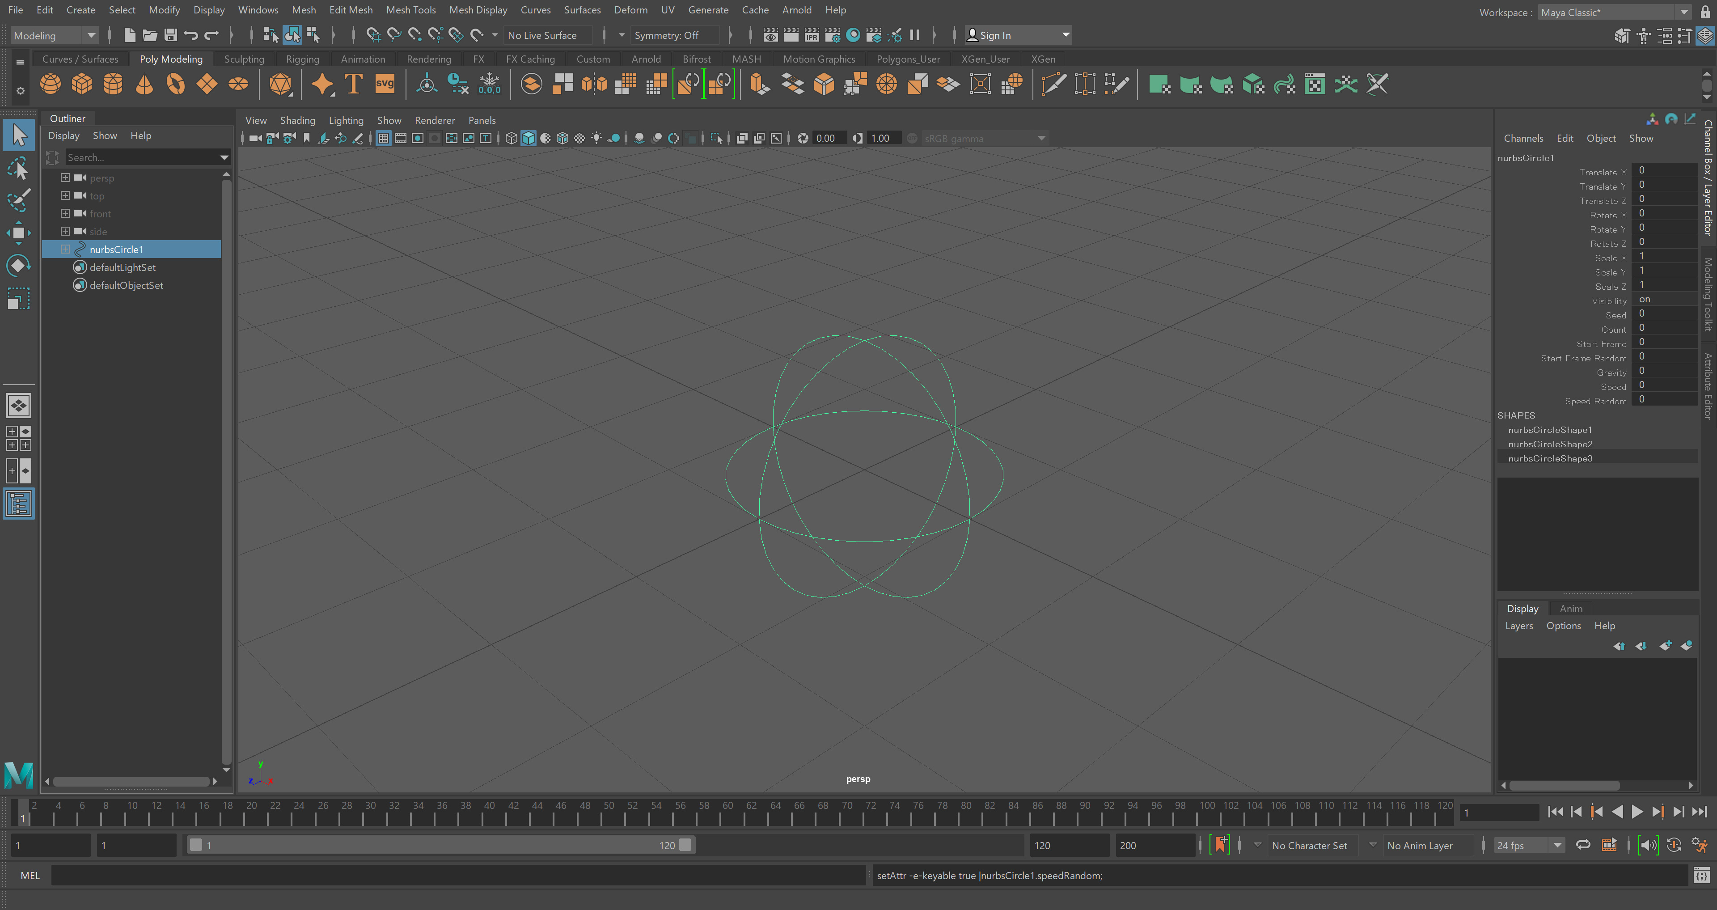Activate the Move tool in toolbox
1717x910 pixels.
click(19, 233)
